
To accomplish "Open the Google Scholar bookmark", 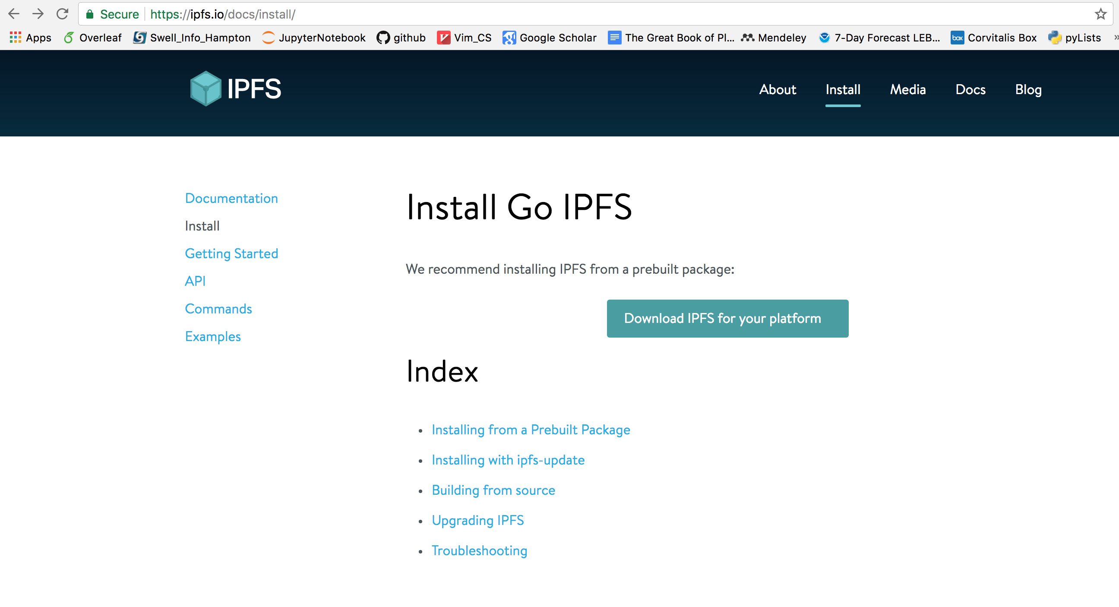I will pyautogui.click(x=550, y=38).
